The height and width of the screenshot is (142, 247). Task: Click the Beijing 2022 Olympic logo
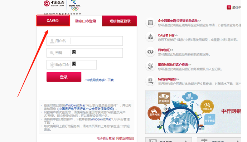[x=75, y=5]
